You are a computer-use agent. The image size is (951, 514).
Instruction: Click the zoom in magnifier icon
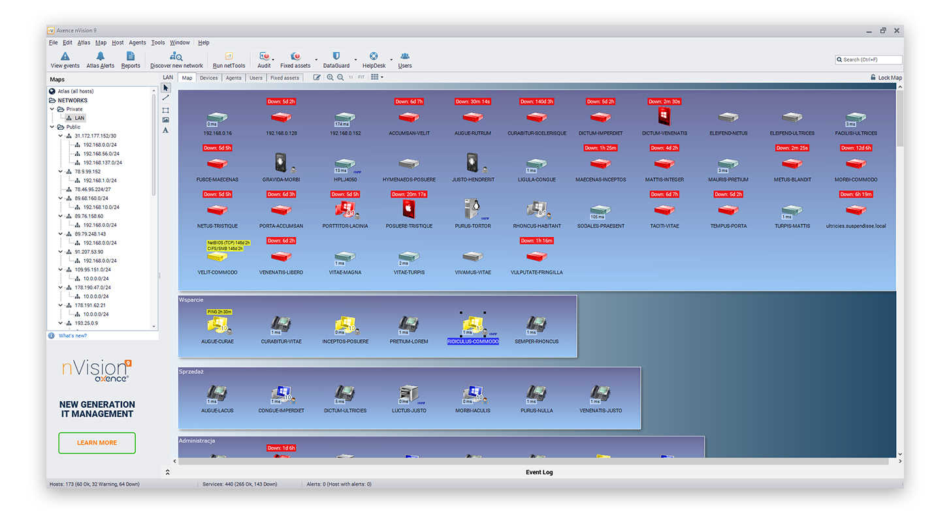point(330,77)
